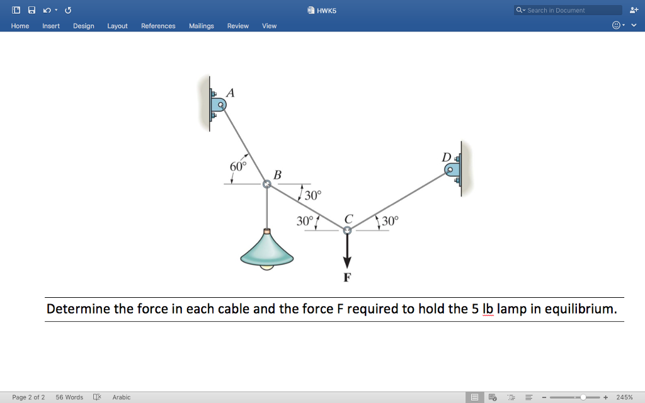Undo the last action

click(46, 9)
